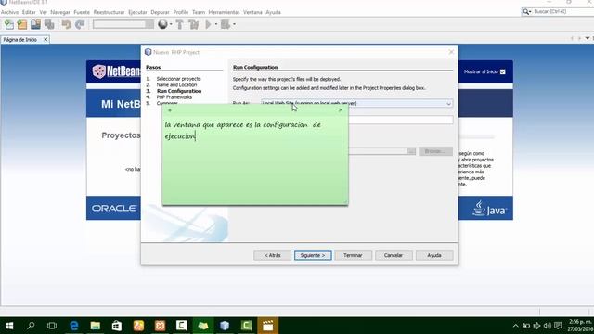
Task: Click the Cancelar button
Action: point(394,256)
